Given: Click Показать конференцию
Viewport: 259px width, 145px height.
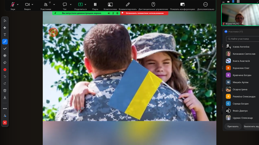Looking at the screenshot, I should pyautogui.click(x=183, y=6).
